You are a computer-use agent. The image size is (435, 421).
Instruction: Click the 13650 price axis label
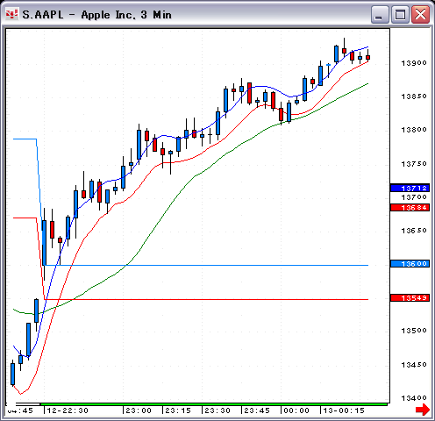click(x=414, y=231)
